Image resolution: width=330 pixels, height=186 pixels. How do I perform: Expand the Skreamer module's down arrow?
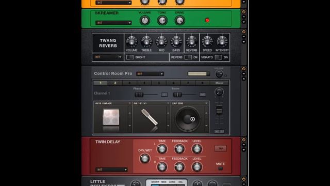click(244, 22)
